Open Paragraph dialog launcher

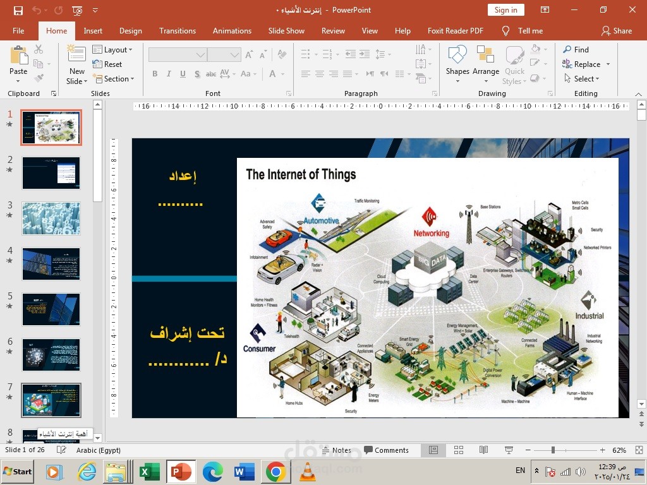(435, 93)
